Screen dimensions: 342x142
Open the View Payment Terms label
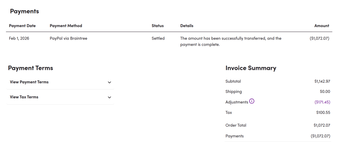click(29, 82)
